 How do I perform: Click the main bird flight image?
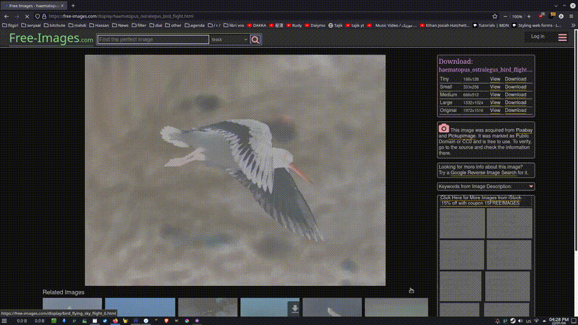pos(235,170)
